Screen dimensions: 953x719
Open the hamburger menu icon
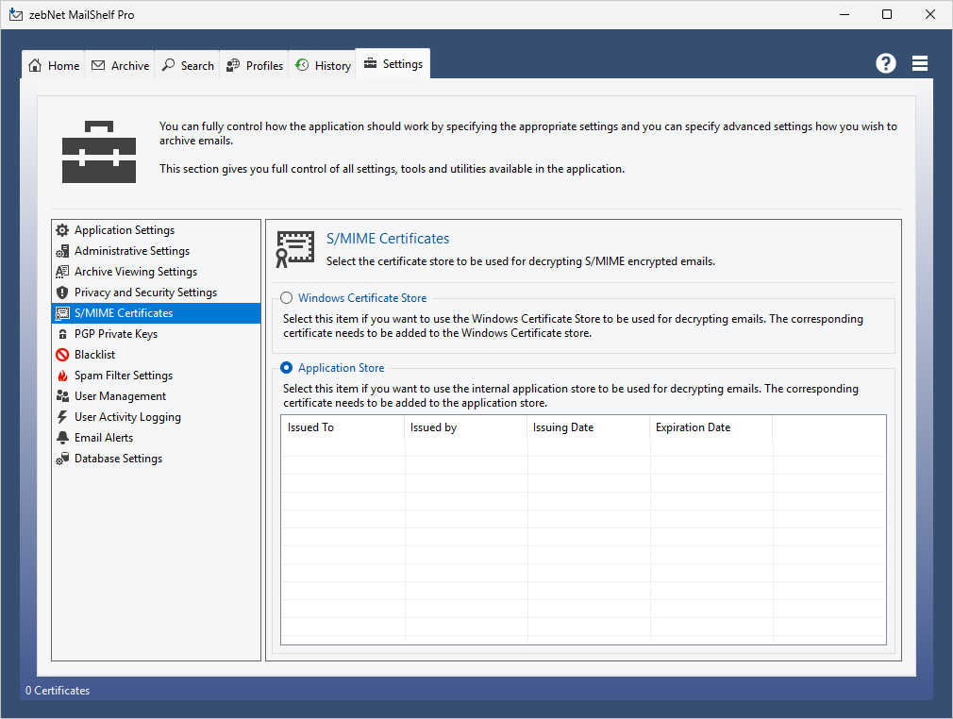coord(920,63)
